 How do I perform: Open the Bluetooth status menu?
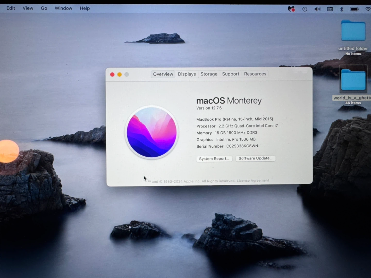[x=342, y=9]
